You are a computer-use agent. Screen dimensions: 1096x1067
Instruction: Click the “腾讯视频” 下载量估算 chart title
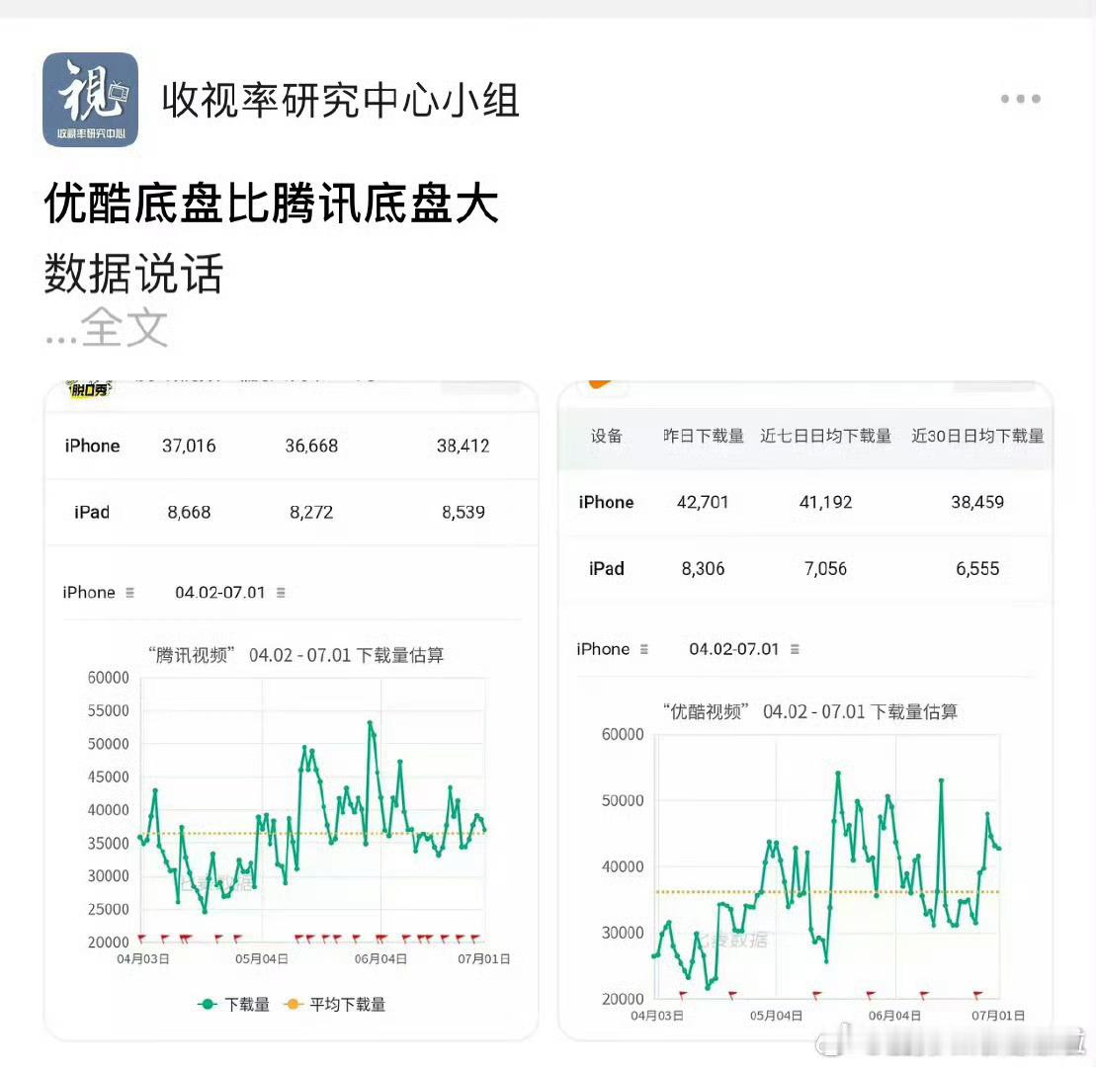pos(295,655)
